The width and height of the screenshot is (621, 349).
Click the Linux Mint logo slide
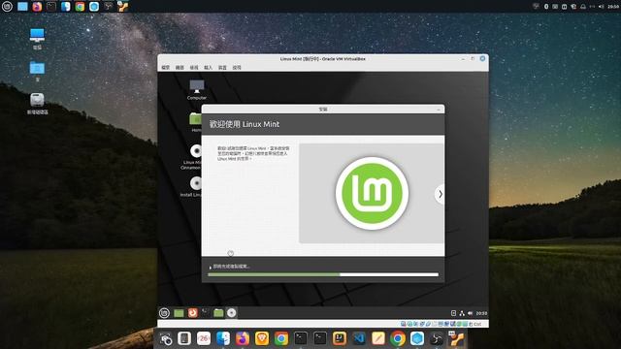[372, 193]
